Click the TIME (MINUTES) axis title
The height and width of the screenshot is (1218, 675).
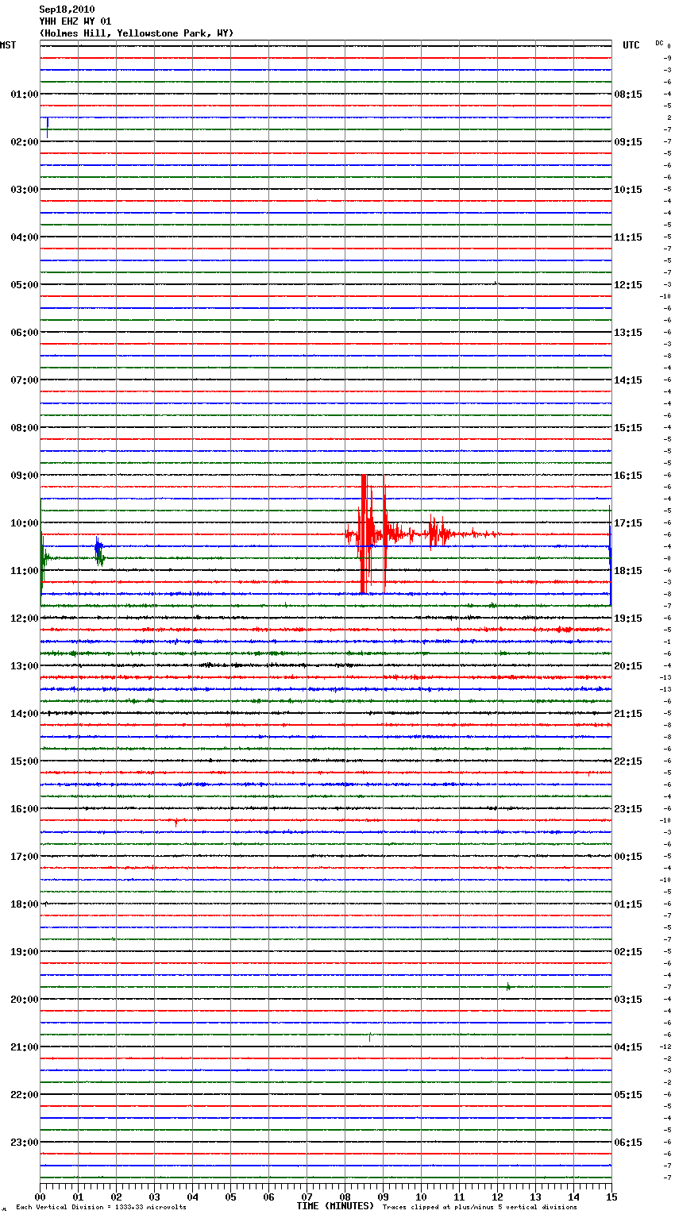tap(335, 1206)
